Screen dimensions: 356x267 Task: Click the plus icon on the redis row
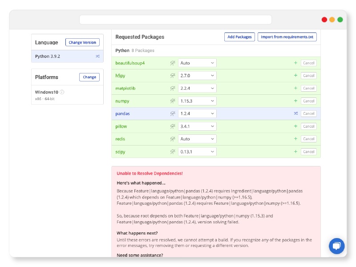pos(295,138)
